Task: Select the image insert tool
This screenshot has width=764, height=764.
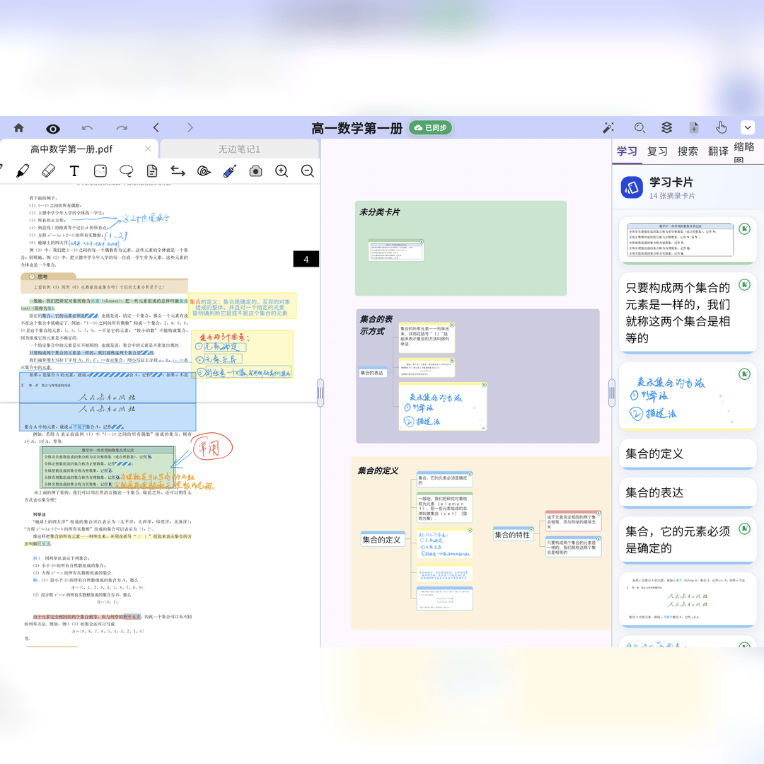Action: pyautogui.click(x=100, y=171)
